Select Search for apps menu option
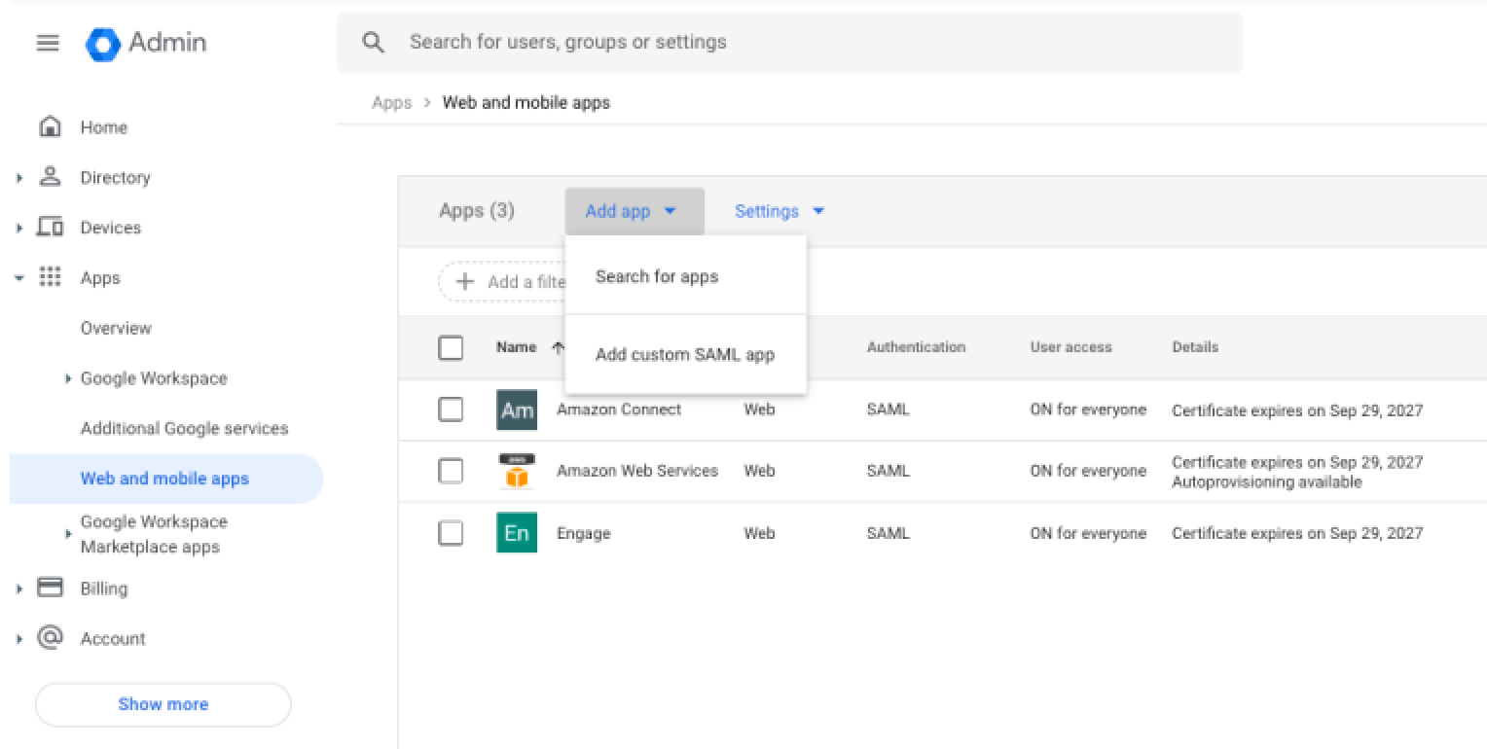Viewport: 1487px width, 749px height. pyautogui.click(x=657, y=277)
